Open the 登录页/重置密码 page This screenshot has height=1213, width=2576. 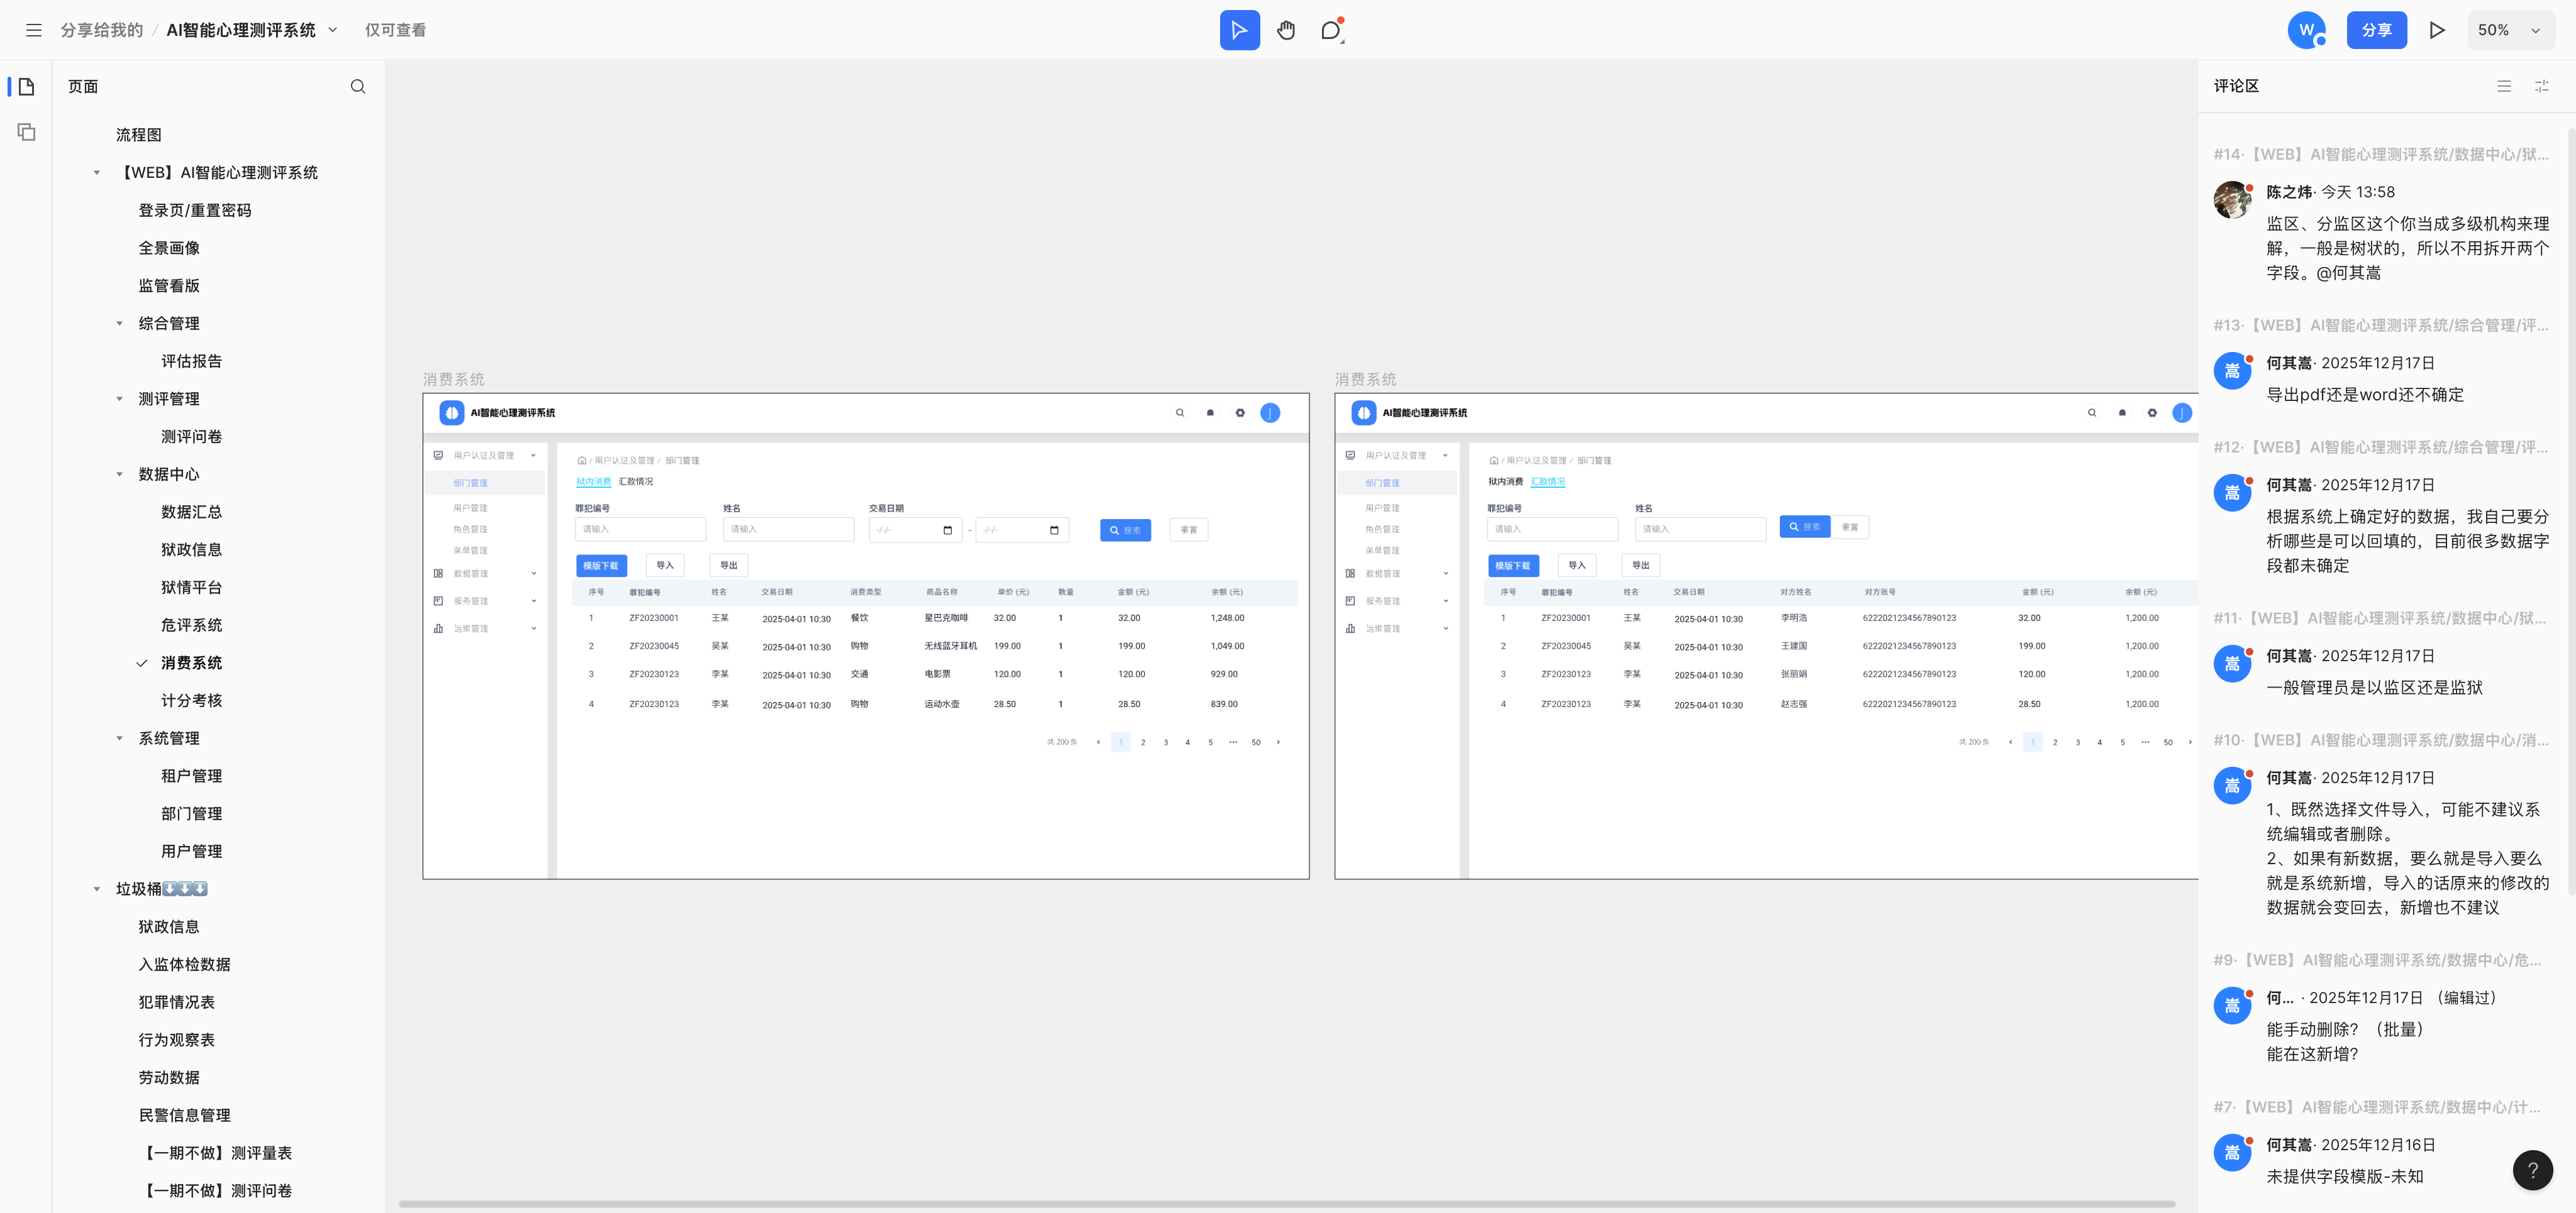coord(195,211)
